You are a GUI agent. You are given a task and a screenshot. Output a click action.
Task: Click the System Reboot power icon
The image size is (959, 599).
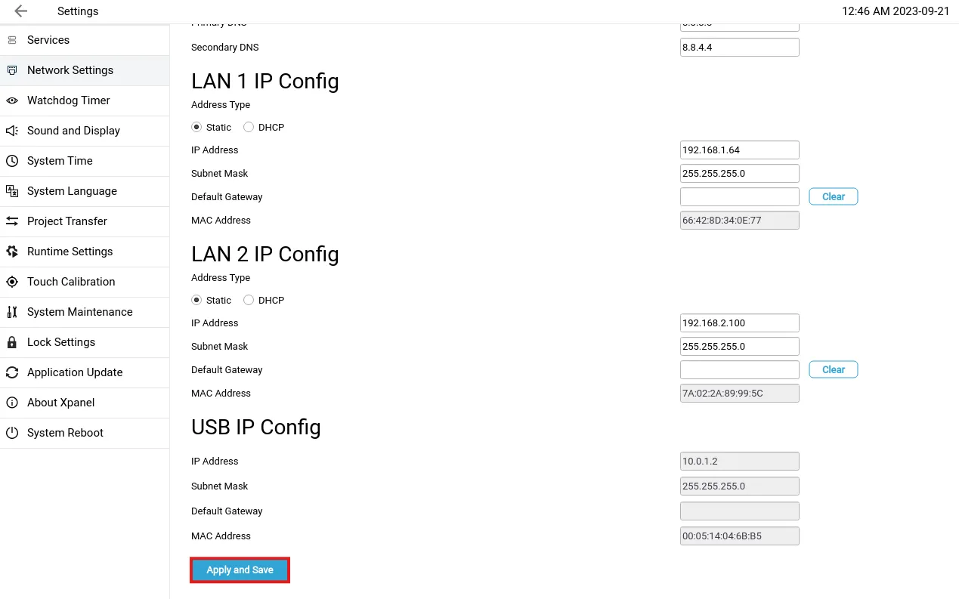point(12,433)
